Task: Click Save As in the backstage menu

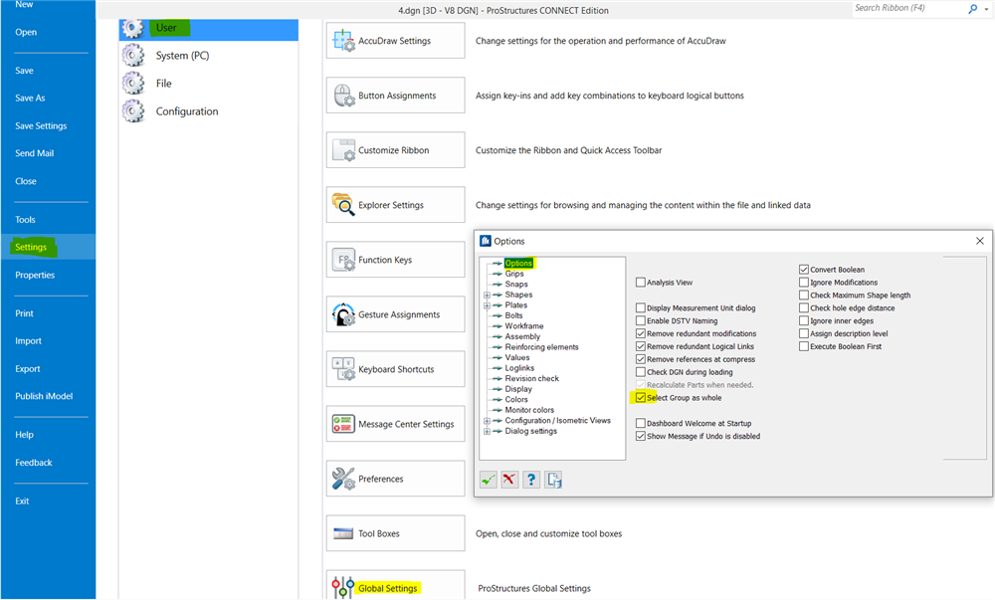Action: pyautogui.click(x=30, y=99)
